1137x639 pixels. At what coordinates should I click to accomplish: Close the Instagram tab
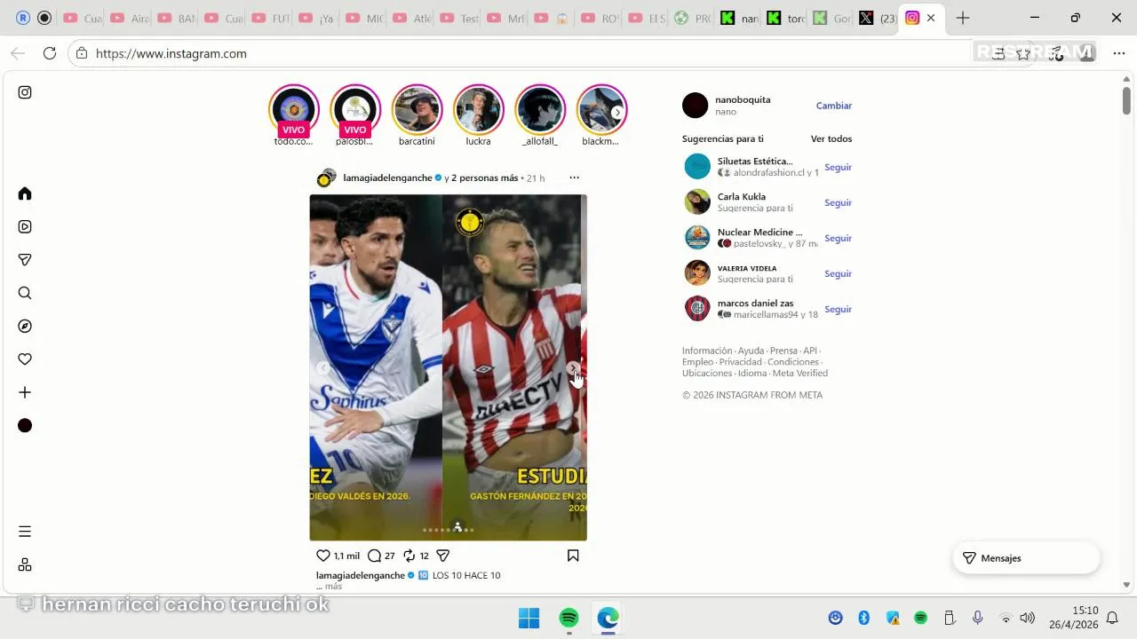931,18
